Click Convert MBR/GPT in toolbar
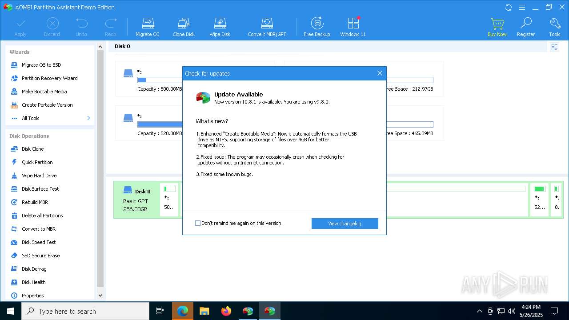The width and height of the screenshot is (569, 320). click(267, 27)
